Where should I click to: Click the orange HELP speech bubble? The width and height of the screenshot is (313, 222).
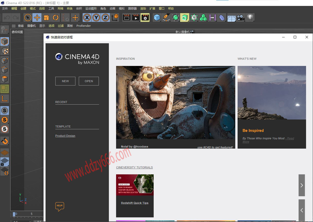59,207
